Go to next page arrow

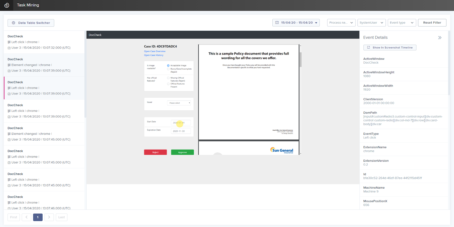(49, 217)
